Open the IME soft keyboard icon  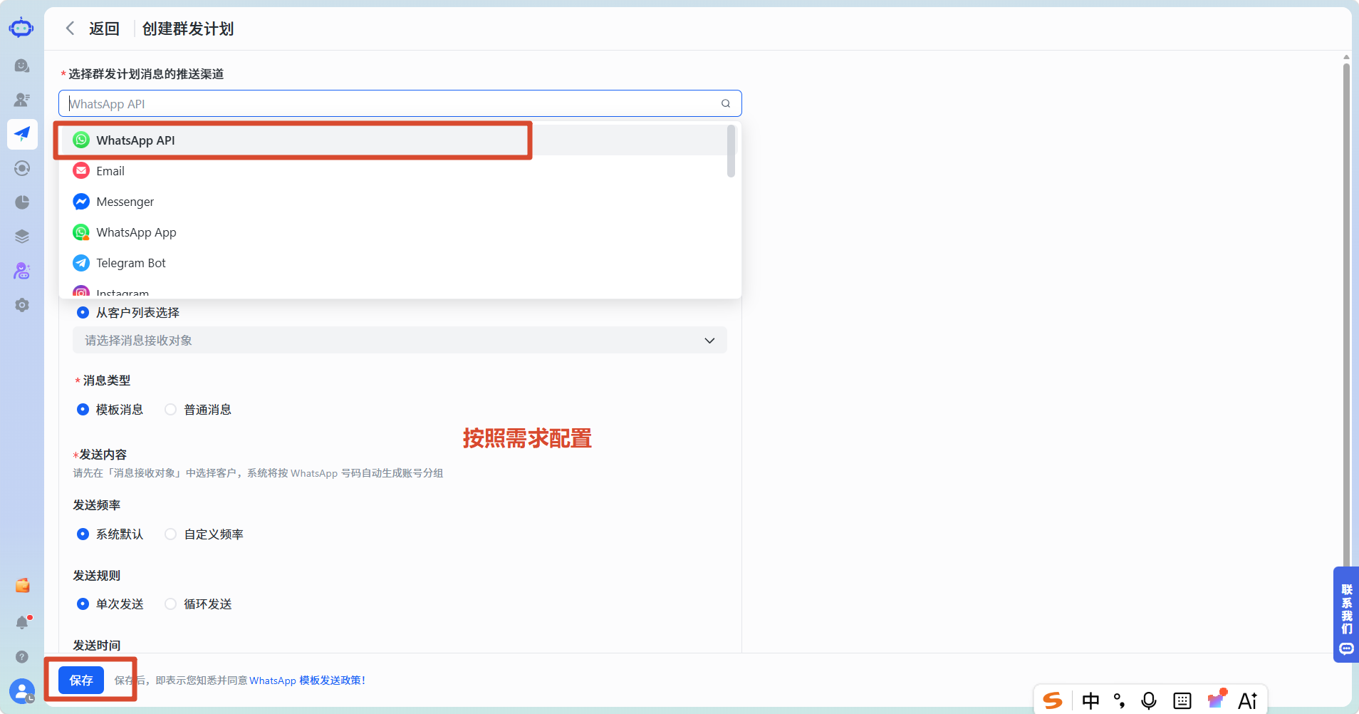coord(1182,701)
